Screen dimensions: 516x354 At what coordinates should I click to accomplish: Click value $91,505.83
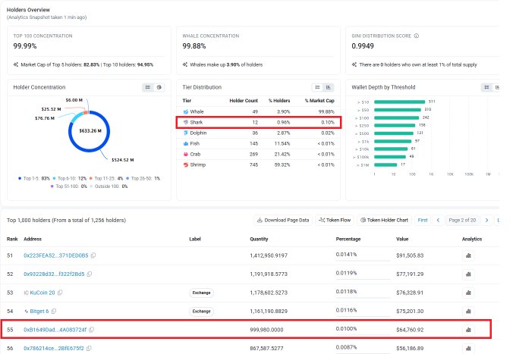(410, 255)
